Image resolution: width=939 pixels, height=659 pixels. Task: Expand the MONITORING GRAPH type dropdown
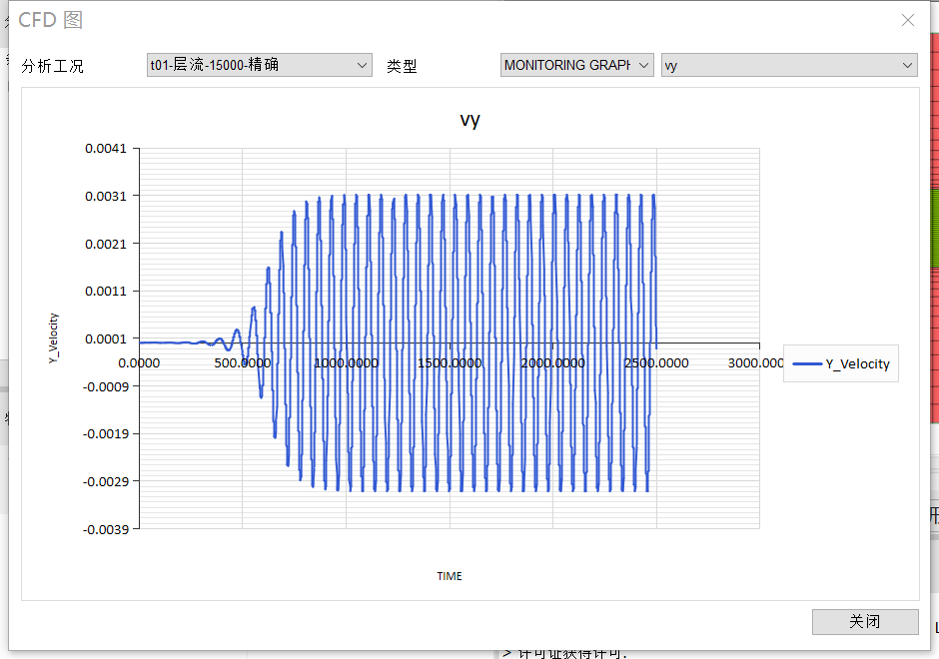click(576, 65)
